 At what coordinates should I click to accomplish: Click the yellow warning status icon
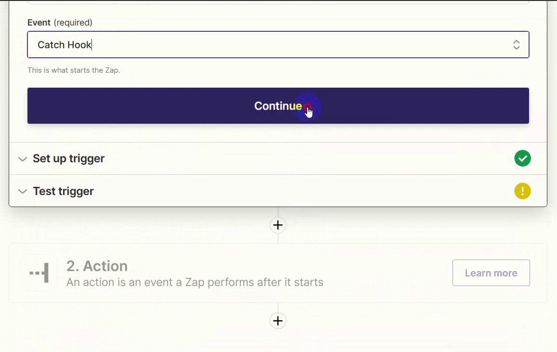(522, 191)
